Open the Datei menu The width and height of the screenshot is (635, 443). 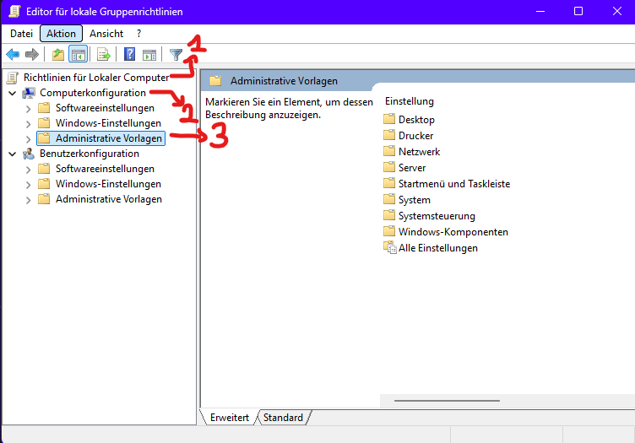(21, 34)
